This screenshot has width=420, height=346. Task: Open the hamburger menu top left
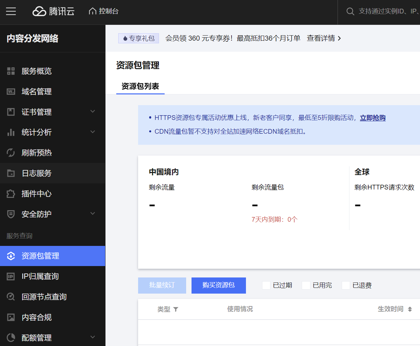11,11
